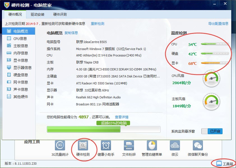Click the 超越65%的电脑 badge
The width and height of the screenshot is (236, 168).
(113, 123)
